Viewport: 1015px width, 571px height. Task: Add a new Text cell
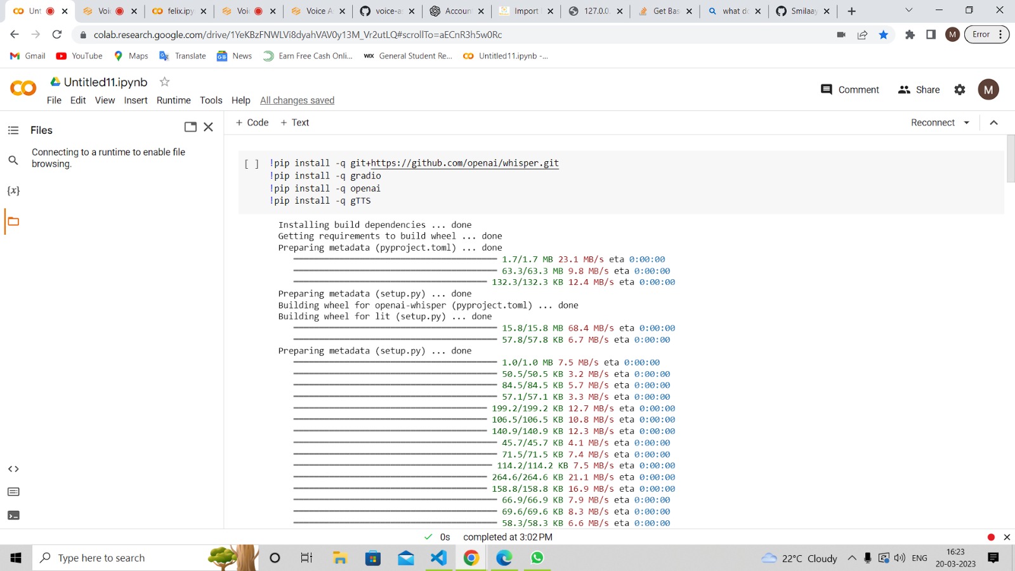click(295, 122)
